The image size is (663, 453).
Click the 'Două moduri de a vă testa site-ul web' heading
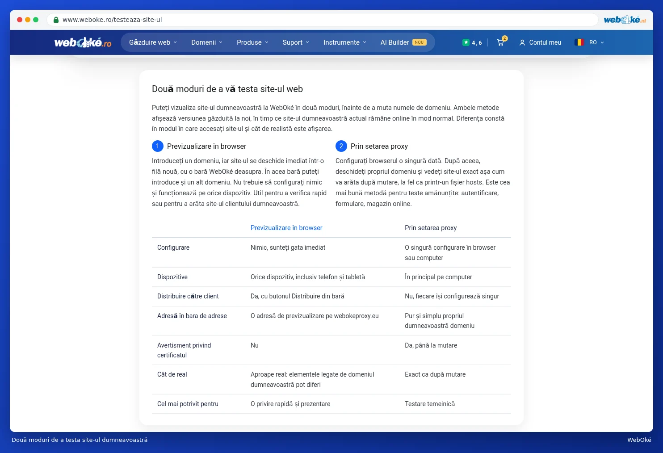pos(227,89)
